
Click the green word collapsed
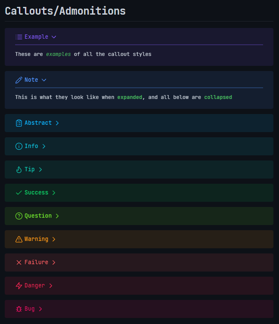[218, 97]
